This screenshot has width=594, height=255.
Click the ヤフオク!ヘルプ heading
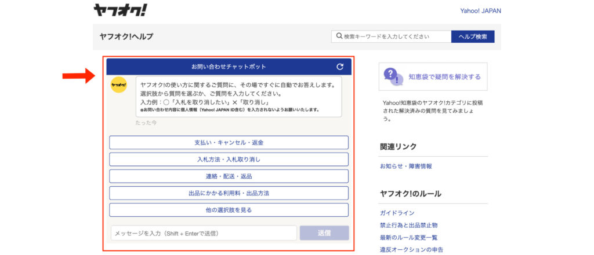(126, 36)
